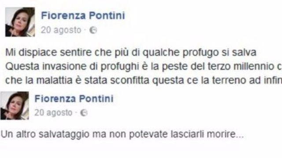Open the profile photo of the 'Un altro salvataggio' post
Image resolution: width=282 pixels, height=158 pixels.
pyautogui.click(x=15, y=105)
